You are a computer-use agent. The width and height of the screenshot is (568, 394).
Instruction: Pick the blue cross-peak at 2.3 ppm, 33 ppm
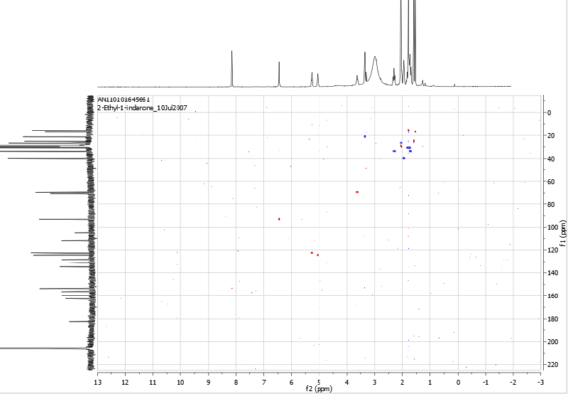click(394, 151)
